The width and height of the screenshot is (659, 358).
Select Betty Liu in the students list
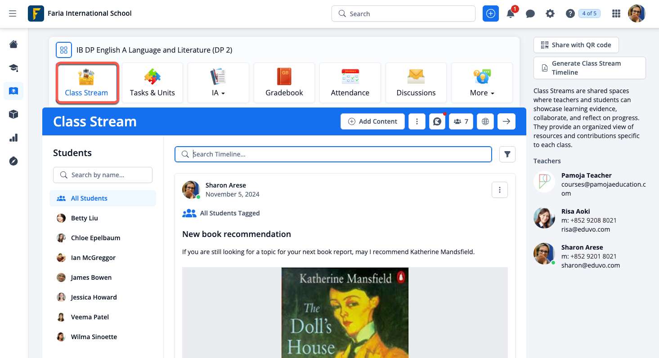pos(85,218)
